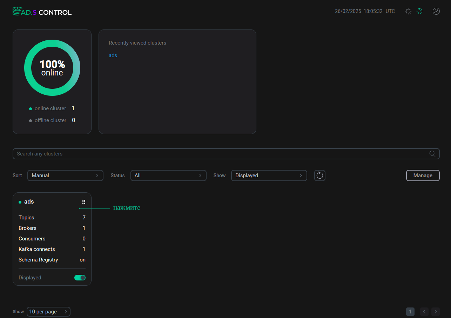Click the Manage button

423,175
